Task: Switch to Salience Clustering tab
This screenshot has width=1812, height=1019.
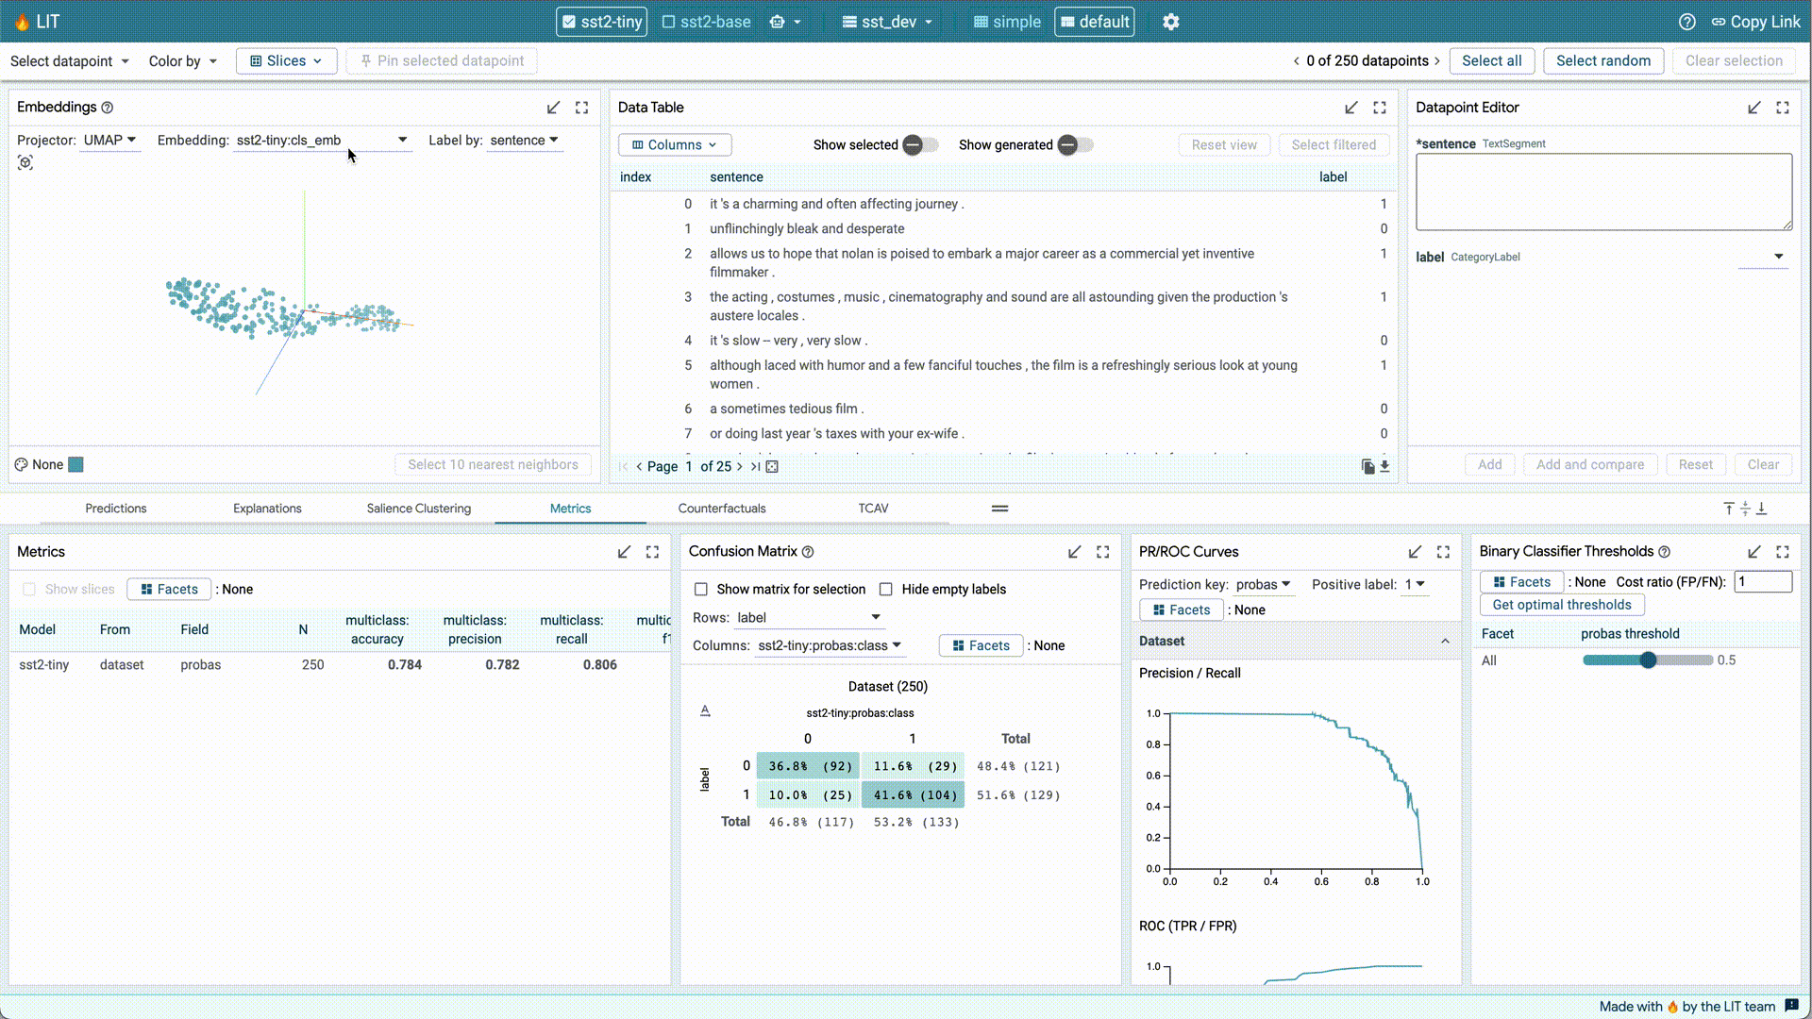Action: [418, 508]
